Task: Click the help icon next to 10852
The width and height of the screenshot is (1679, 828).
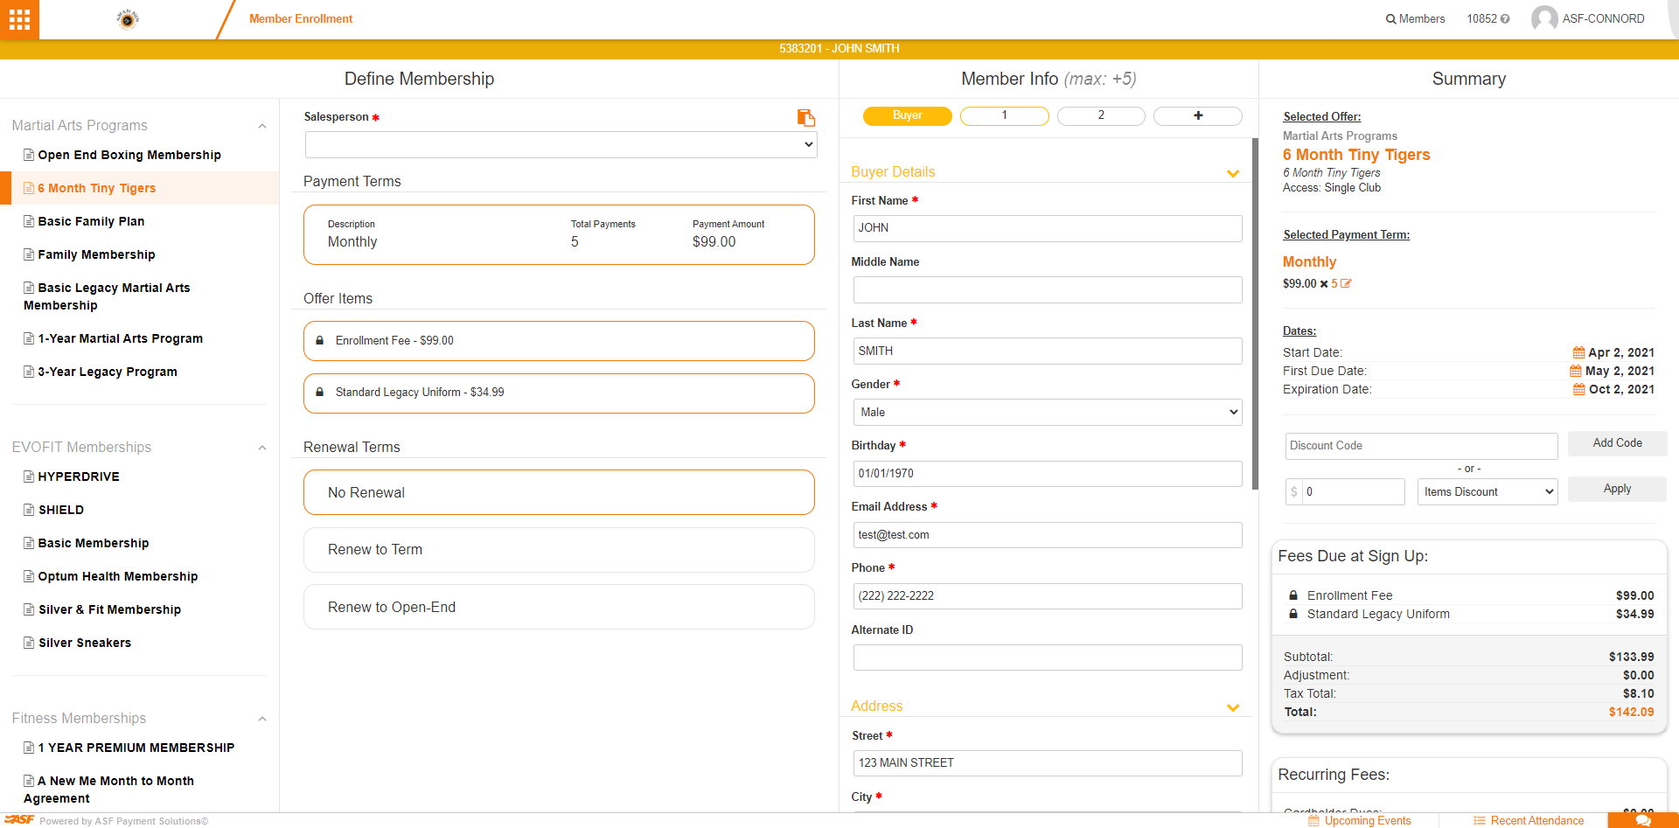Action: [1505, 19]
